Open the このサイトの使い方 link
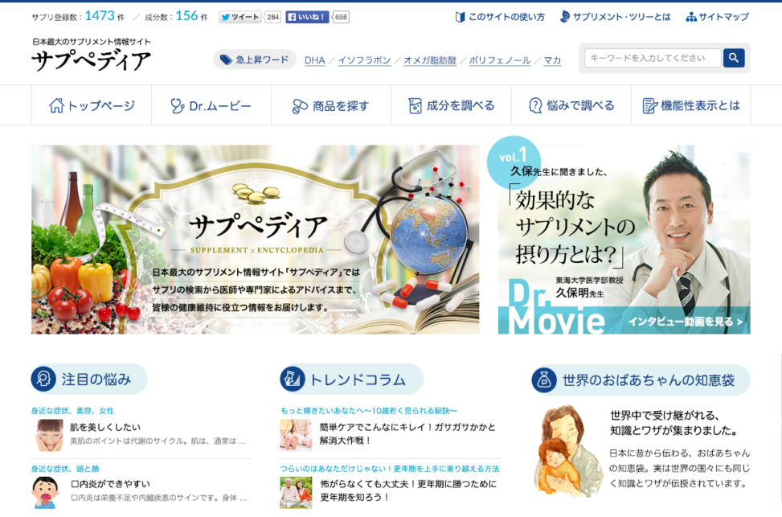Image resolution: width=782 pixels, height=517 pixels. (x=500, y=17)
